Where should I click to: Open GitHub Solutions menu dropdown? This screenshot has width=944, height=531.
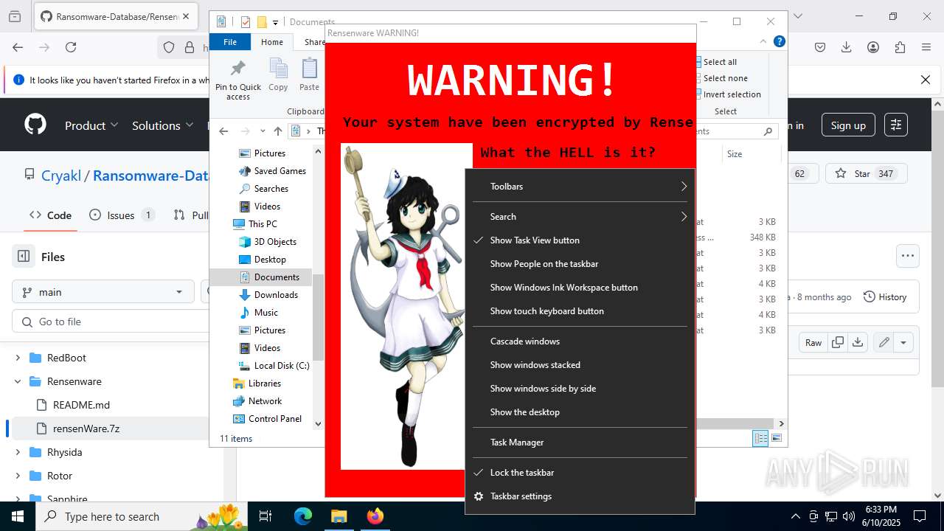(x=162, y=125)
